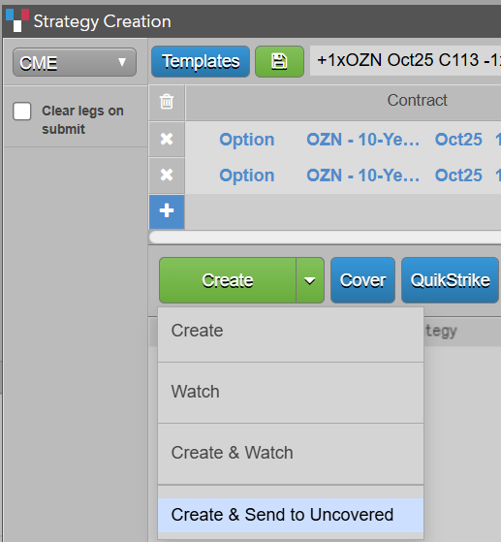Click Oct25 expiry in the first leg
This screenshot has height=542, width=501.
pyautogui.click(x=458, y=140)
